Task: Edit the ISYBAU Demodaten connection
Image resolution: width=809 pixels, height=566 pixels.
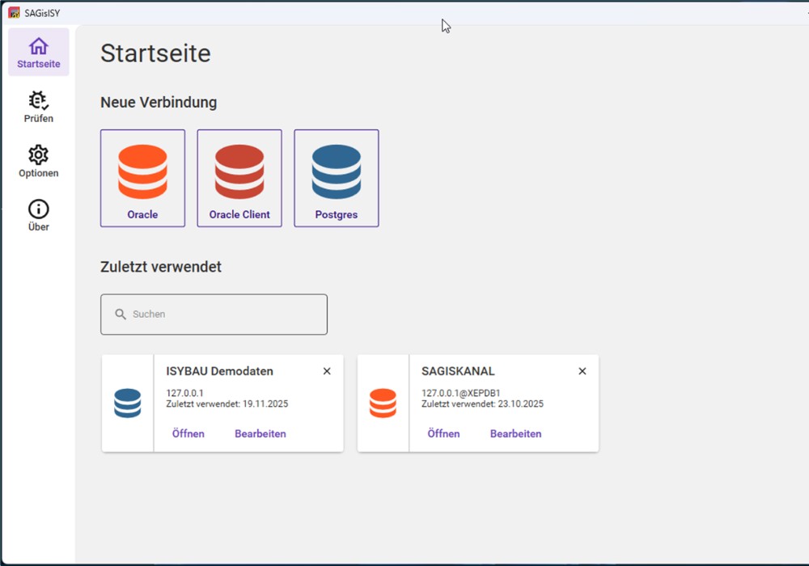Action: click(x=260, y=433)
